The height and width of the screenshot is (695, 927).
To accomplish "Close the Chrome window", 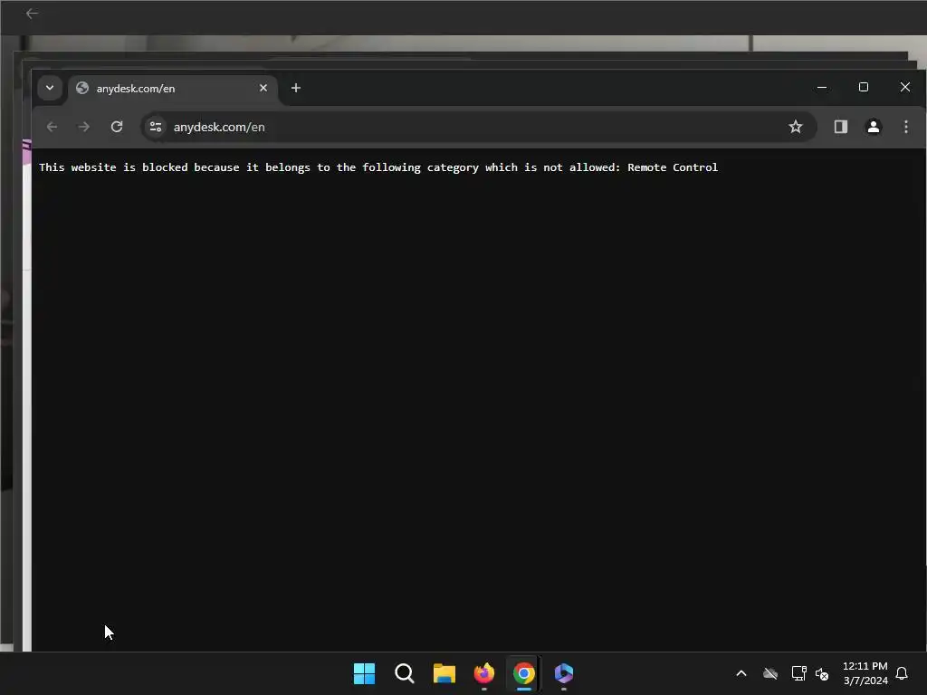I will coord(904,88).
